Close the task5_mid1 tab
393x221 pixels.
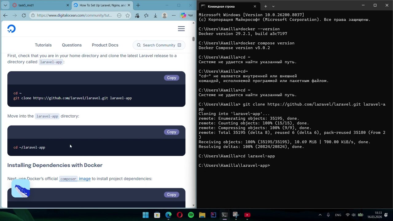coord(68,5)
